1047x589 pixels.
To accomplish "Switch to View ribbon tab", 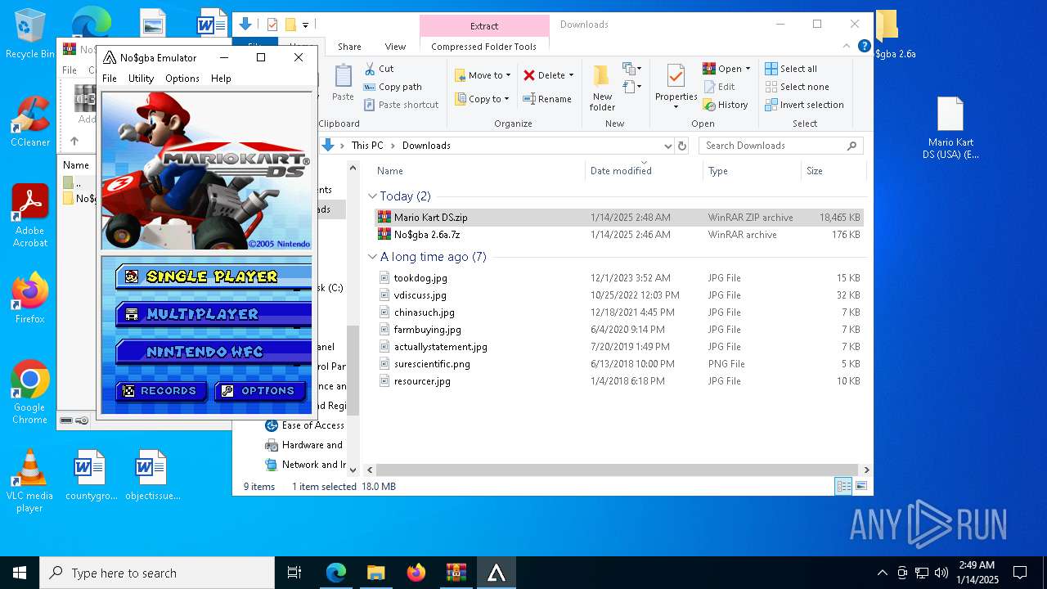I will [395, 47].
